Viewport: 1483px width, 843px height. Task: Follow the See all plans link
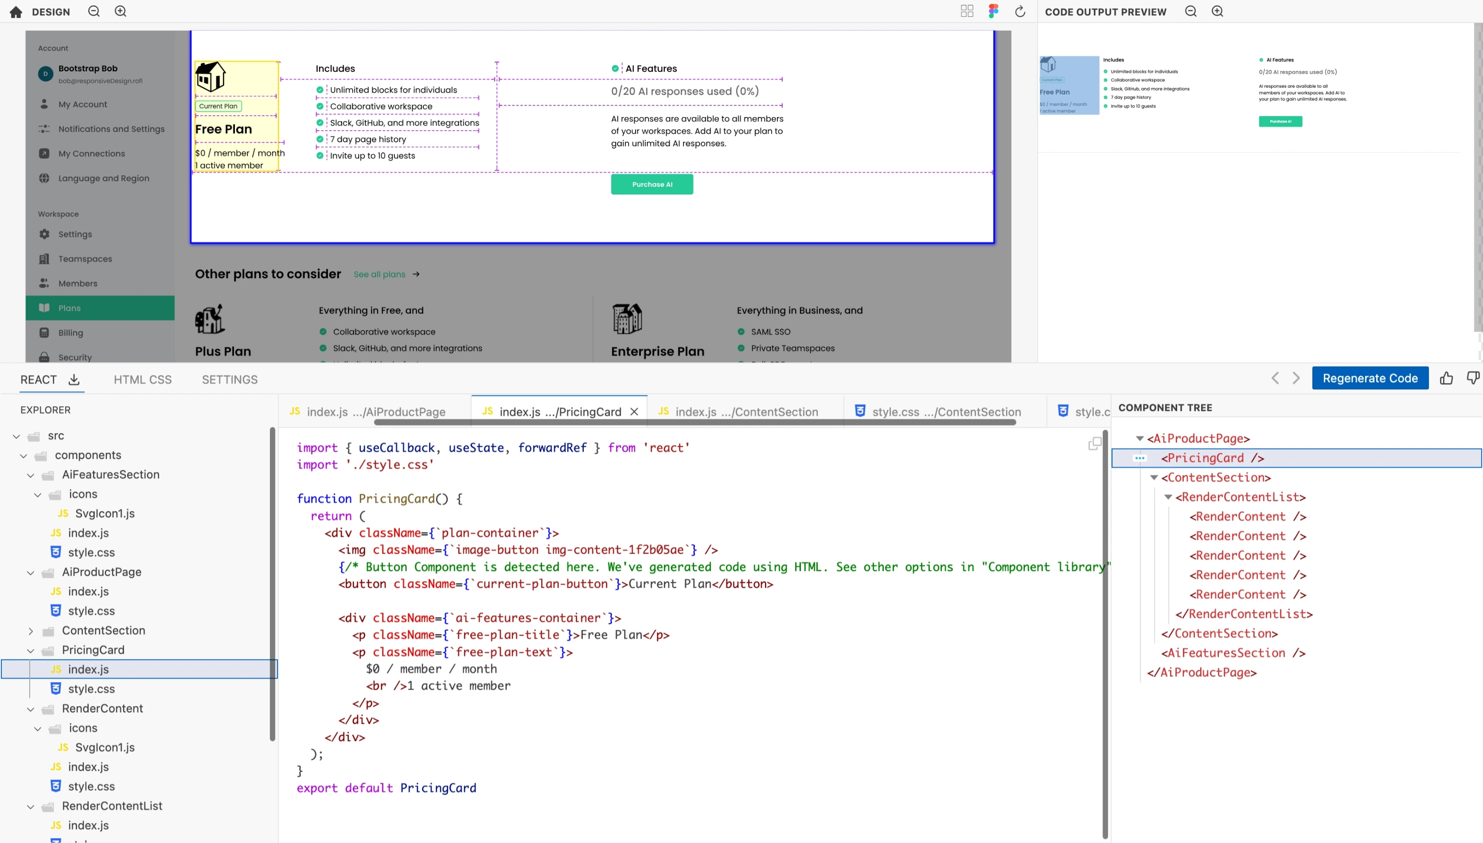pyautogui.click(x=380, y=274)
